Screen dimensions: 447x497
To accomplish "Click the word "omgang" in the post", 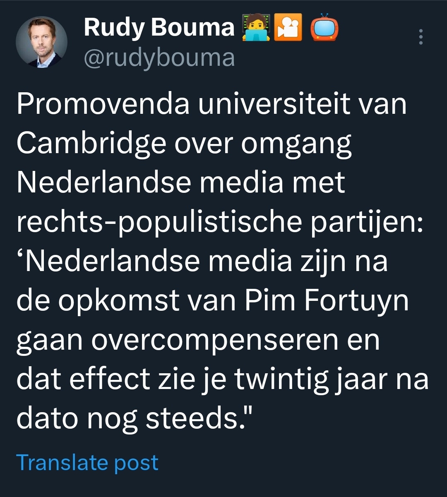I will tap(296, 144).
